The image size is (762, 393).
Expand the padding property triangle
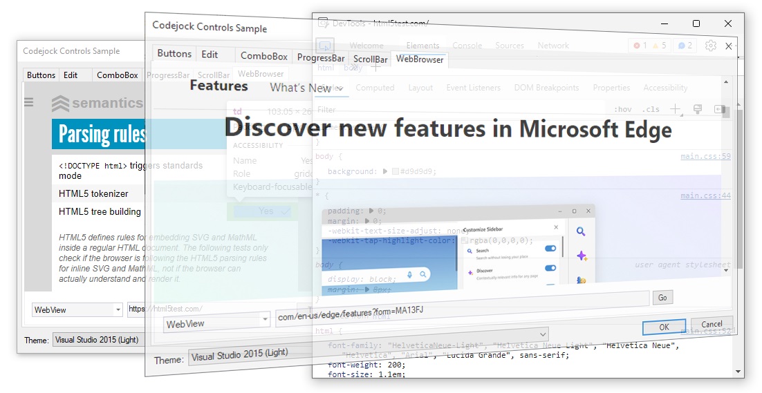click(x=371, y=211)
